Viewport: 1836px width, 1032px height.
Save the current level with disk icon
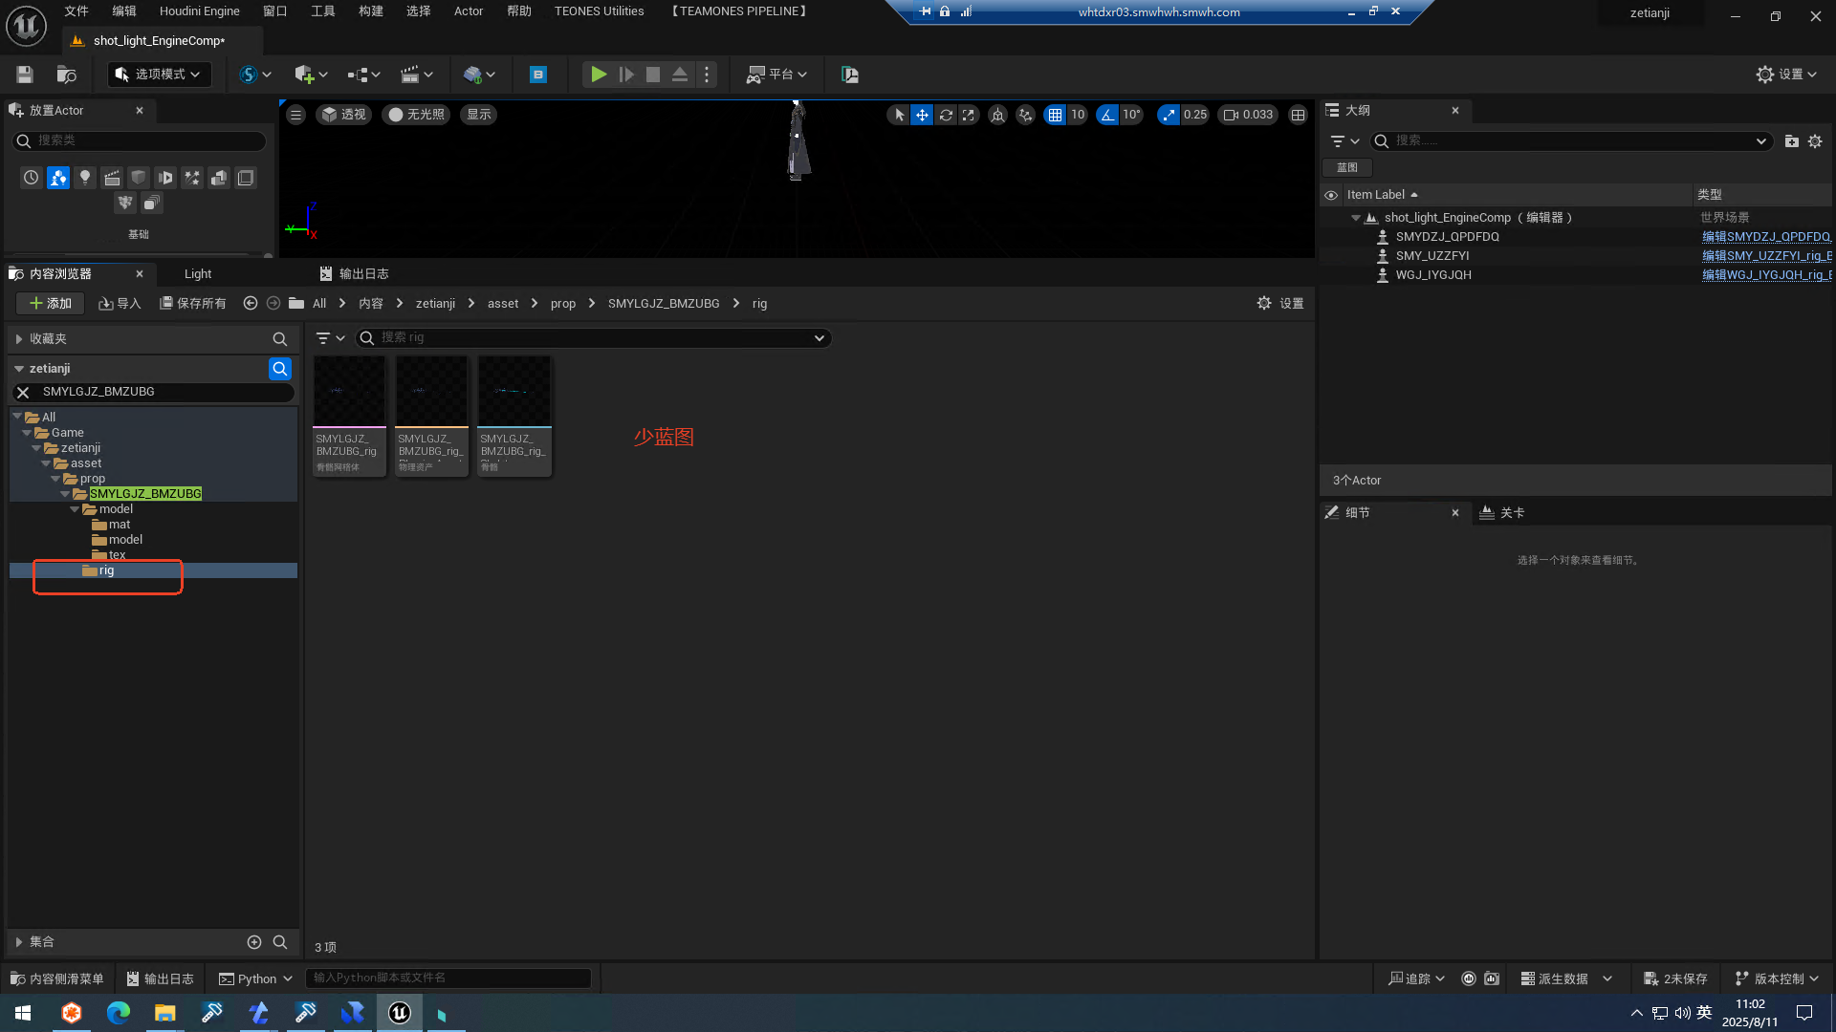click(x=25, y=75)
